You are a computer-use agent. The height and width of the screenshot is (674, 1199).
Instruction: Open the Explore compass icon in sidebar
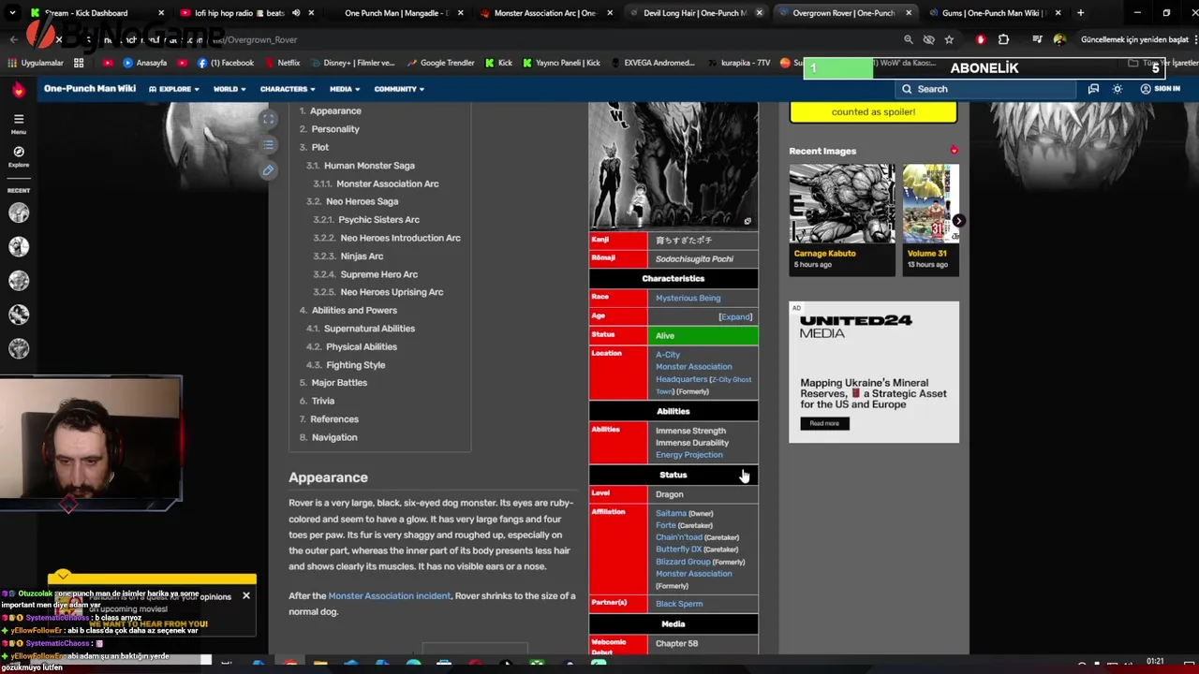(19, 156)
